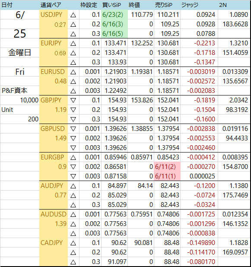Viewport: 251px width, 267px height.
Task: Click the up triangle in the -0.0324 row
Action: [x=73, y=205]
